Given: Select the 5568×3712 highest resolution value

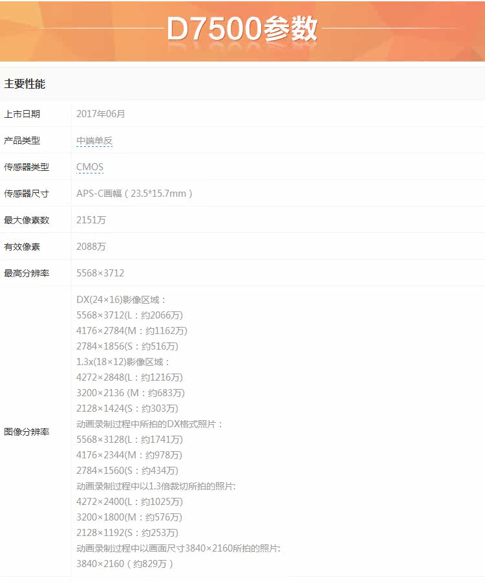Looking at the screenshot, I should point(100,273).
